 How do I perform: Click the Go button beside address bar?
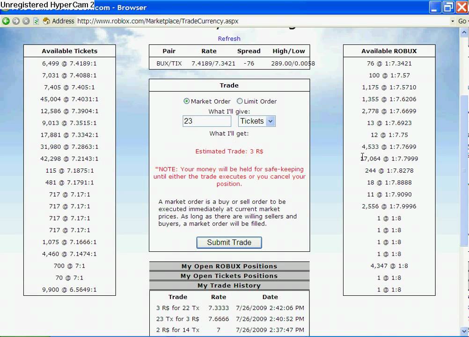(463, 21)
